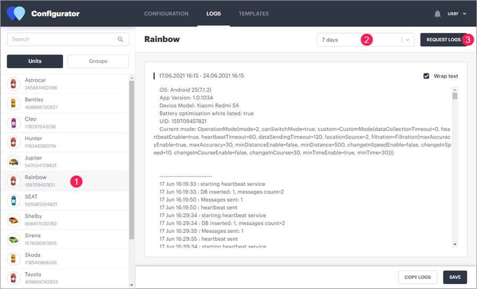Image resolution: width=477 pixels, height=289 pixels.
Task: Click the log pane scroll up arrow
Action: (x=455, y=89)
